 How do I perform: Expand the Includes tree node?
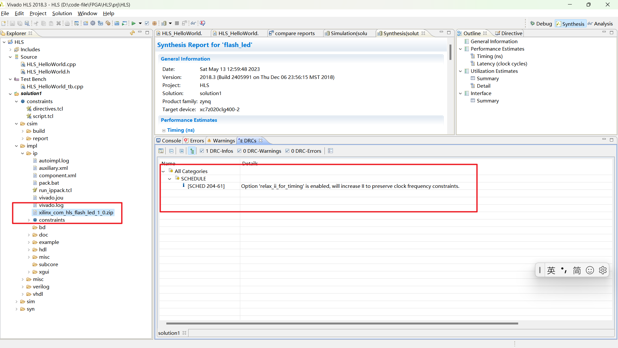10,50
